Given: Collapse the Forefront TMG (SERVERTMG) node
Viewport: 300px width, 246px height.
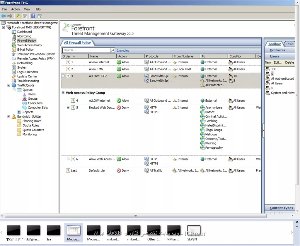Looking at the screenshot, I should [x=4, y=27].
